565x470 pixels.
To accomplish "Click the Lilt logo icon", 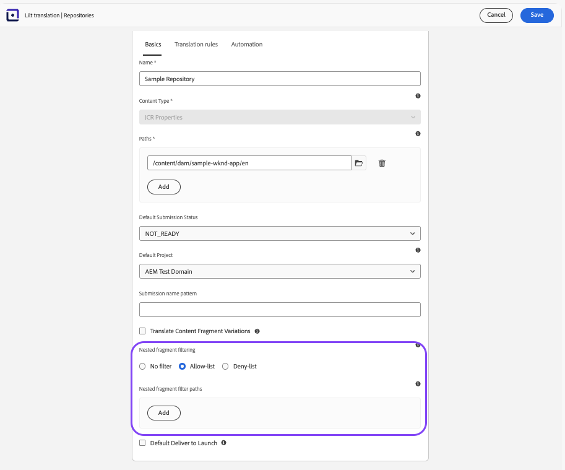I will [x=12, y=15].
